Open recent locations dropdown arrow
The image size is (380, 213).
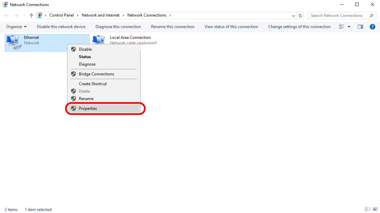coord(24,16)
